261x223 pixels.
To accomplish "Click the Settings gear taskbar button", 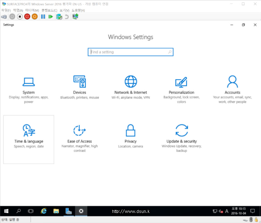I will click(x=81, y=211).
